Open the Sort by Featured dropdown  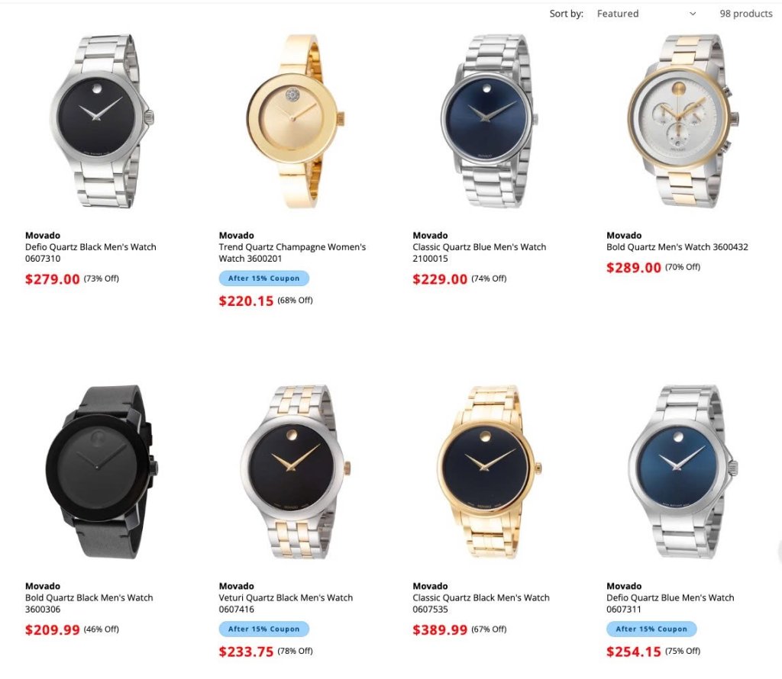[x=646, y=14]
